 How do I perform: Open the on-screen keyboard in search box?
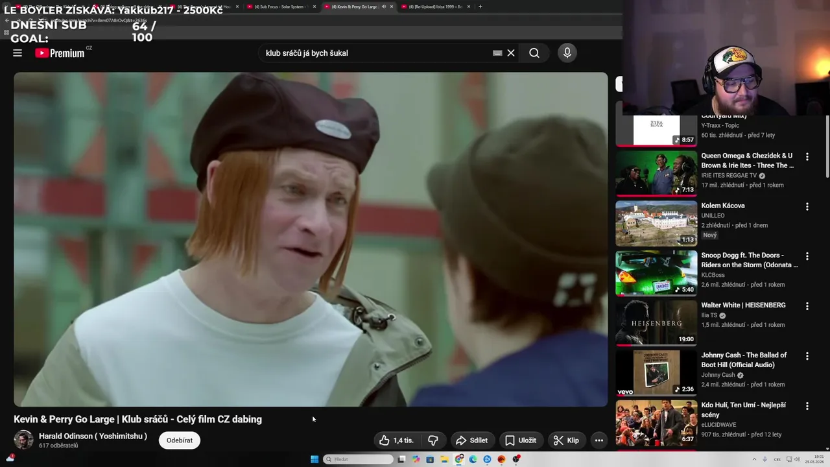pyautogui.click(x=497, y=53)
